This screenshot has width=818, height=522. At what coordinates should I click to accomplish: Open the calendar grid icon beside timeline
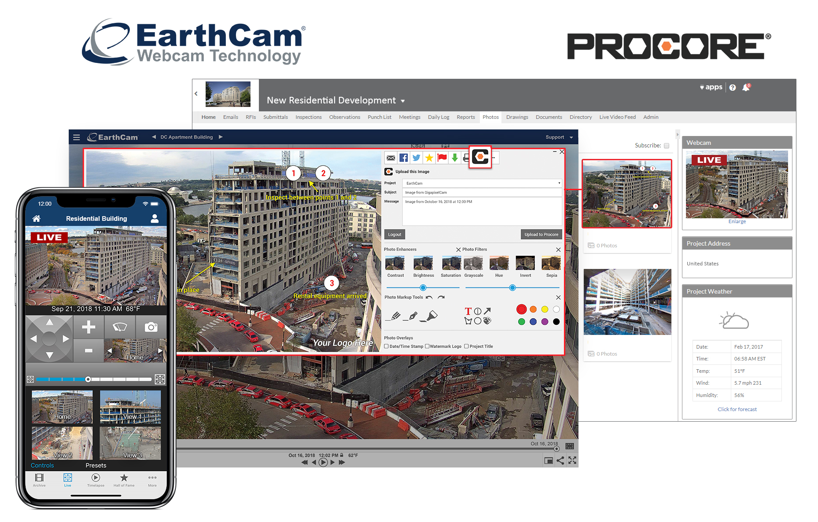point(570,446)
